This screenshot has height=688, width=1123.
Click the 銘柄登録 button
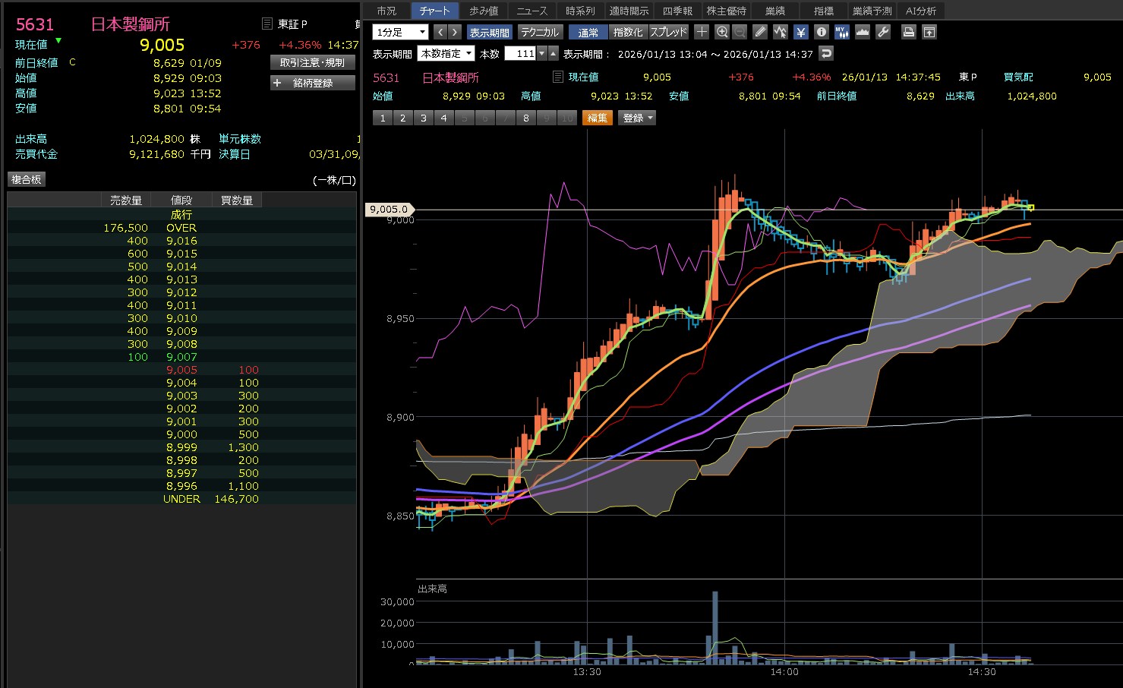(x=313, y=83)
